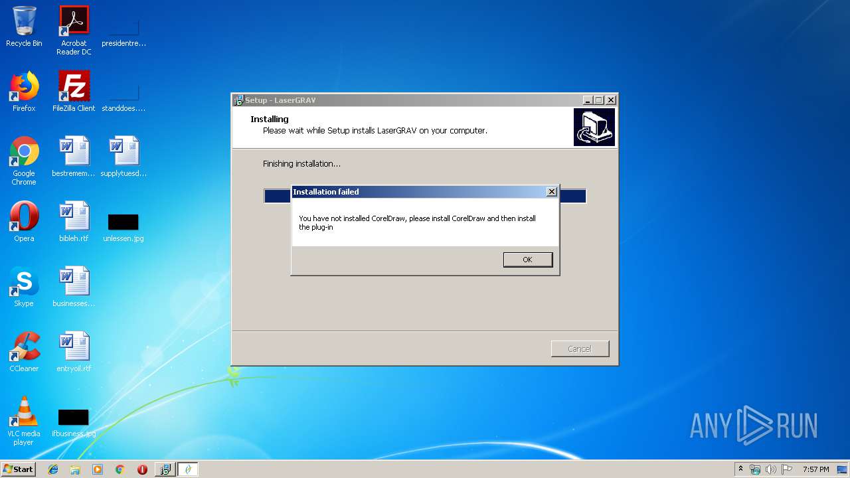The image size is (850, 478).
Task: Click the Cancel button in Setup
Action: coord(580,349)
